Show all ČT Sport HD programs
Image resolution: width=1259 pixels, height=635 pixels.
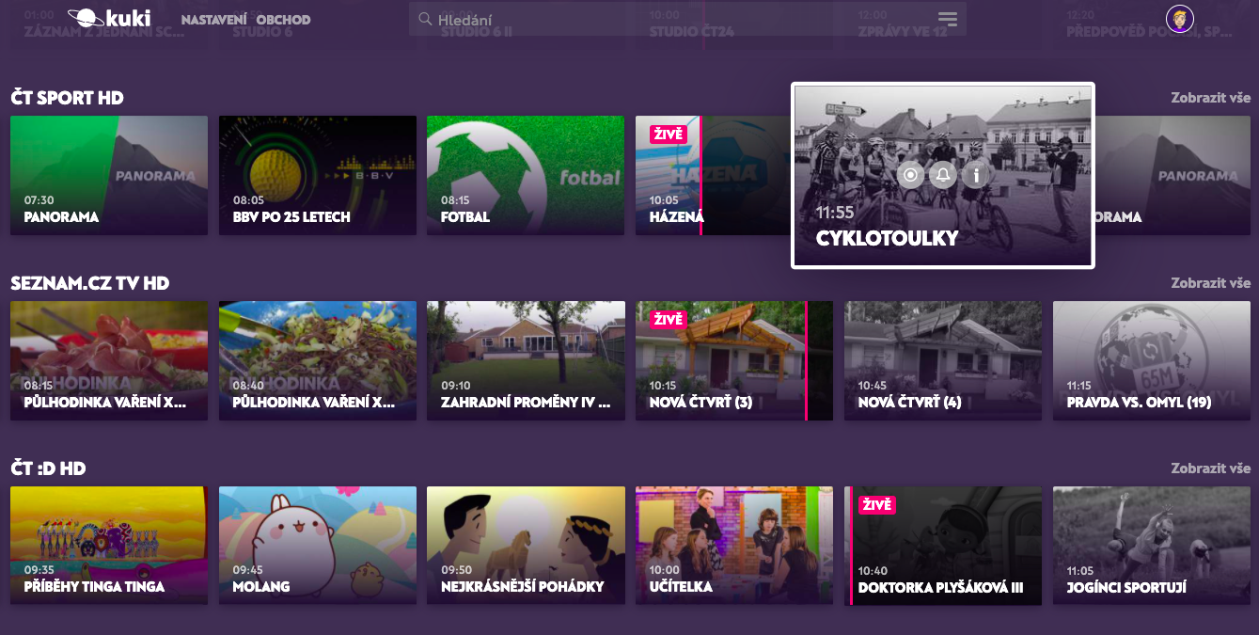(x=1211, y=98)
